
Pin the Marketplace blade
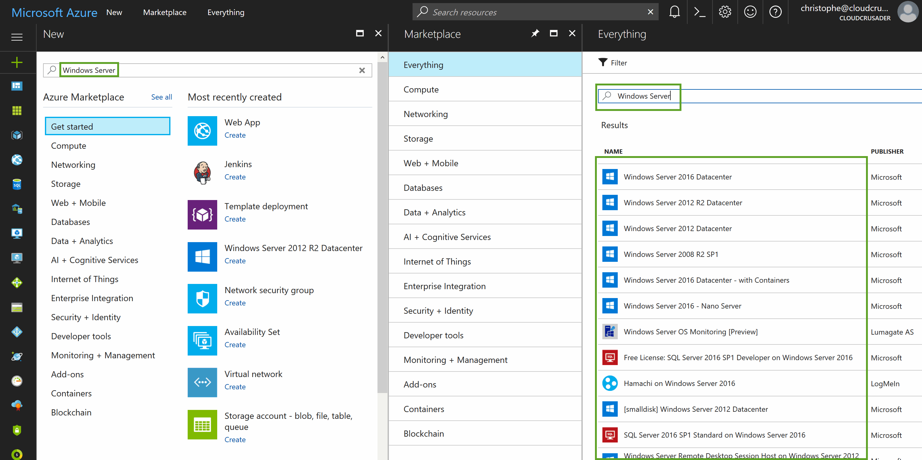pos(535,33)
